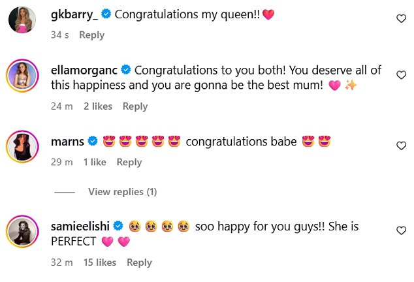View the 15 likes on samieelishi's comment
Image resolution: width=414 pixels, height=282 pixels.
(100, 262)
